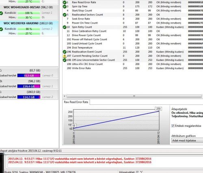Click green check icon beside Spin Up Time
This screenshot has height=173, width=203.
(65, 6)
